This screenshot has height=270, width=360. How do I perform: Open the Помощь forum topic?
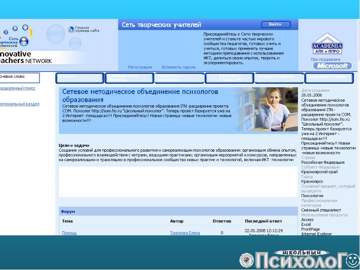pyautogui.click(x=69, y=233)
